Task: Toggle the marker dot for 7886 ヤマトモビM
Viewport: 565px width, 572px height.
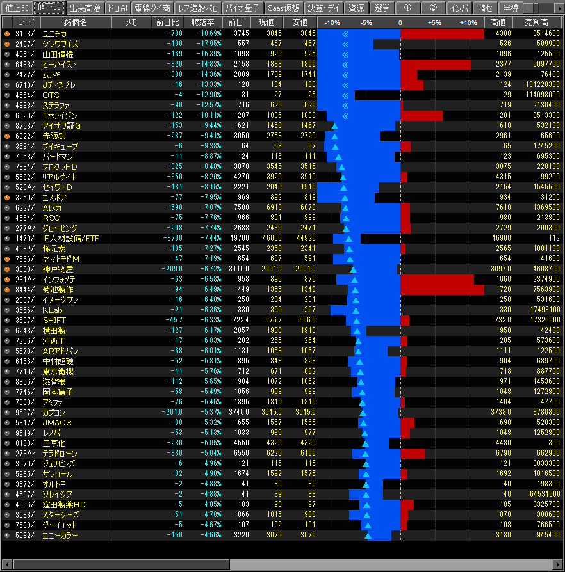Action: coord(7,259)
